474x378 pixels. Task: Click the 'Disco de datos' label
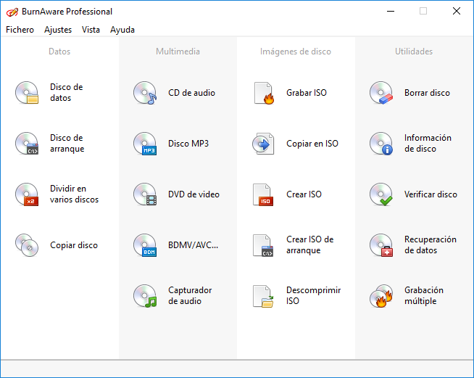(x=67, y=92)
